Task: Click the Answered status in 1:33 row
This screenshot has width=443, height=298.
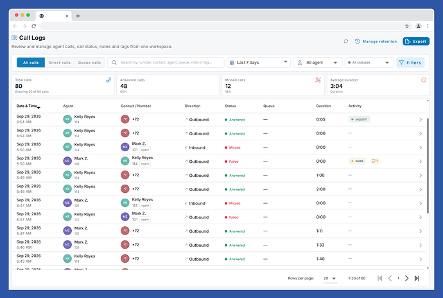Action: tap(234, 245)
